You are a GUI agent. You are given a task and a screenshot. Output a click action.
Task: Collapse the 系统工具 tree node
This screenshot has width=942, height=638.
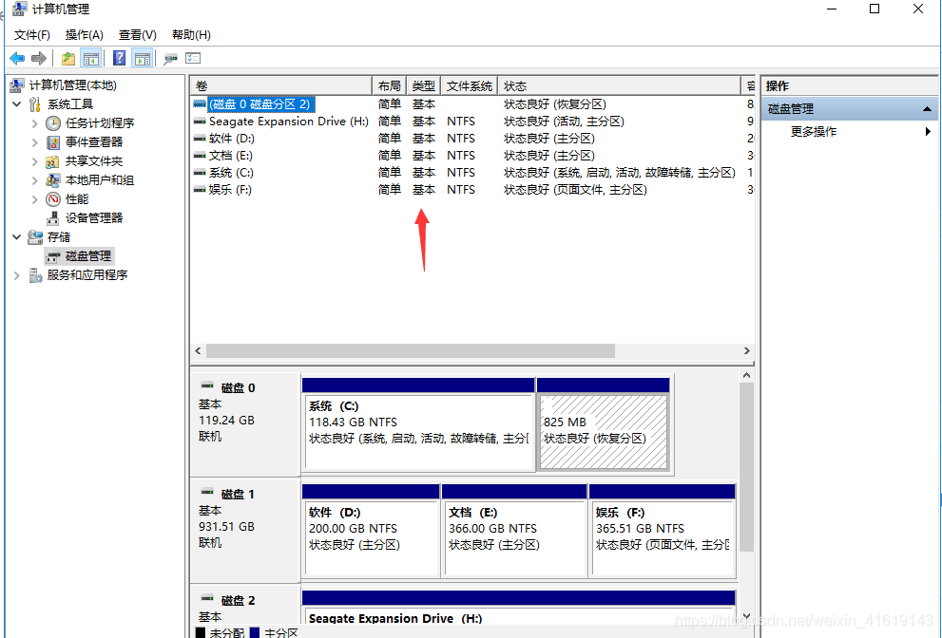point(17,104)
